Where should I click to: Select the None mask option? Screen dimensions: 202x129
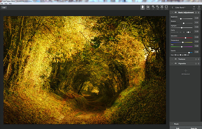(175, 55)
